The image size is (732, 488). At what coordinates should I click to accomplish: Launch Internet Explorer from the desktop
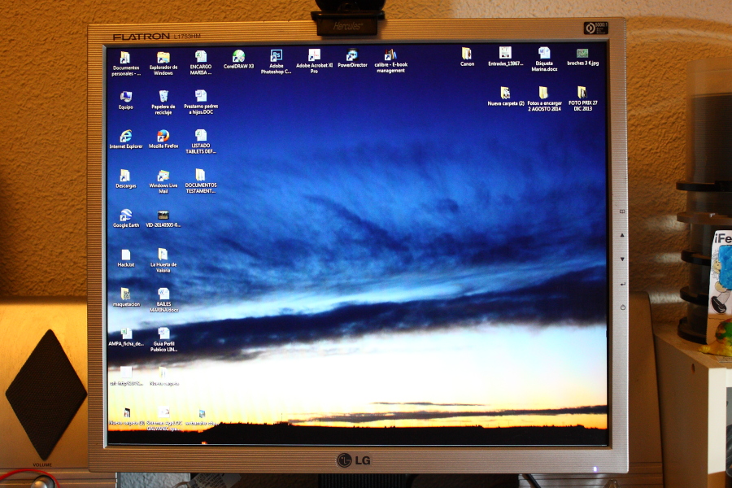[125, 140]
